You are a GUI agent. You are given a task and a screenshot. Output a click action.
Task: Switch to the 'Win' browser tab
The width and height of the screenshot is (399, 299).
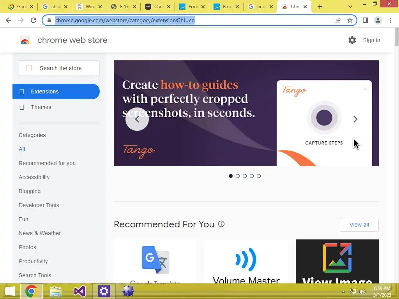[89, 7]
